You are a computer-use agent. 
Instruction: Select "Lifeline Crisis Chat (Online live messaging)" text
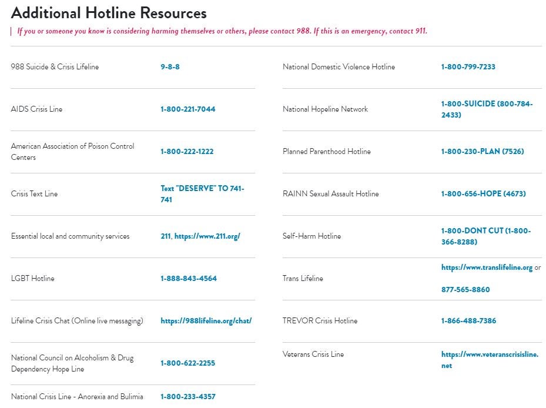click(77, 321)
